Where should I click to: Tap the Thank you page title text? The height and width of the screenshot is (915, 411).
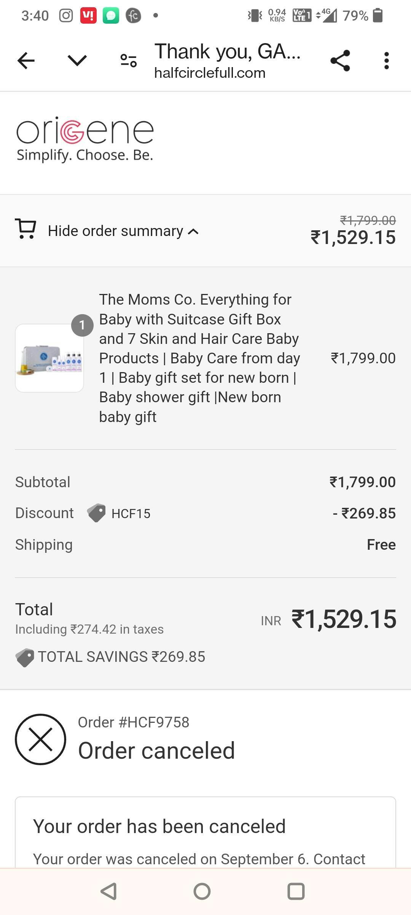coord(227,51)
